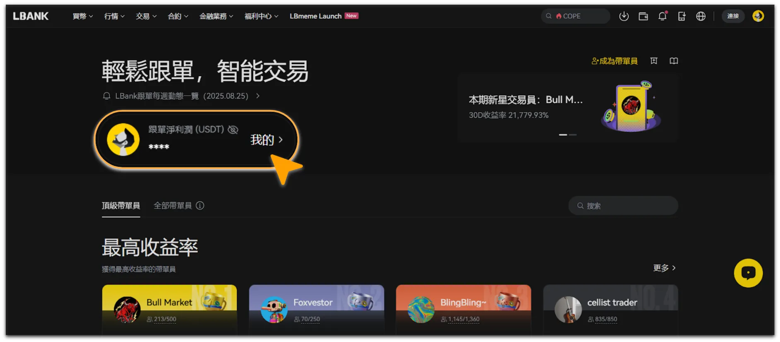
Task: Select the second banner slide indicator
Action: [x=572, y=135]
